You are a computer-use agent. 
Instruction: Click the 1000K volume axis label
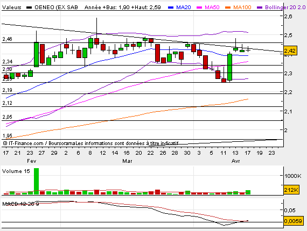(x=293, y=176)
